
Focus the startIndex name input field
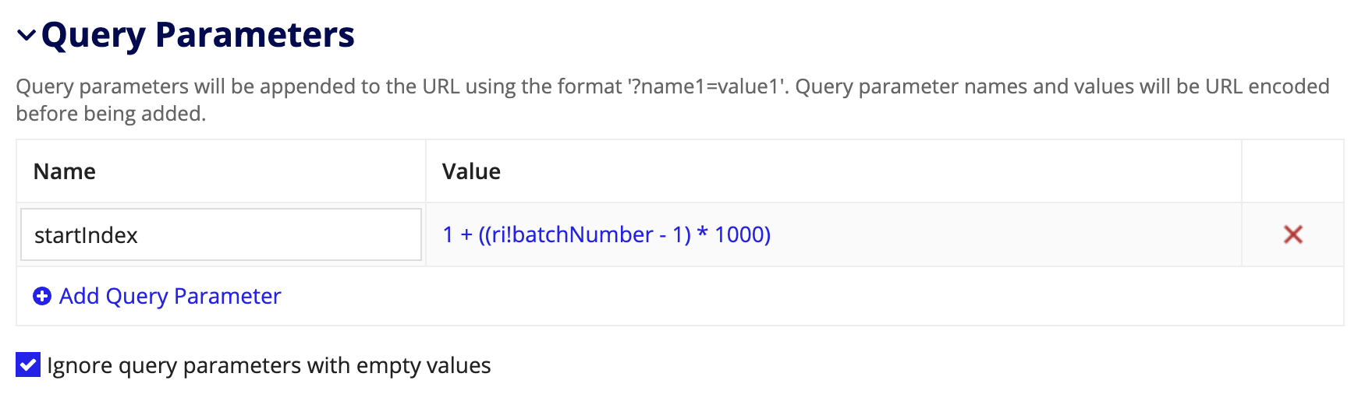point(221,234)
